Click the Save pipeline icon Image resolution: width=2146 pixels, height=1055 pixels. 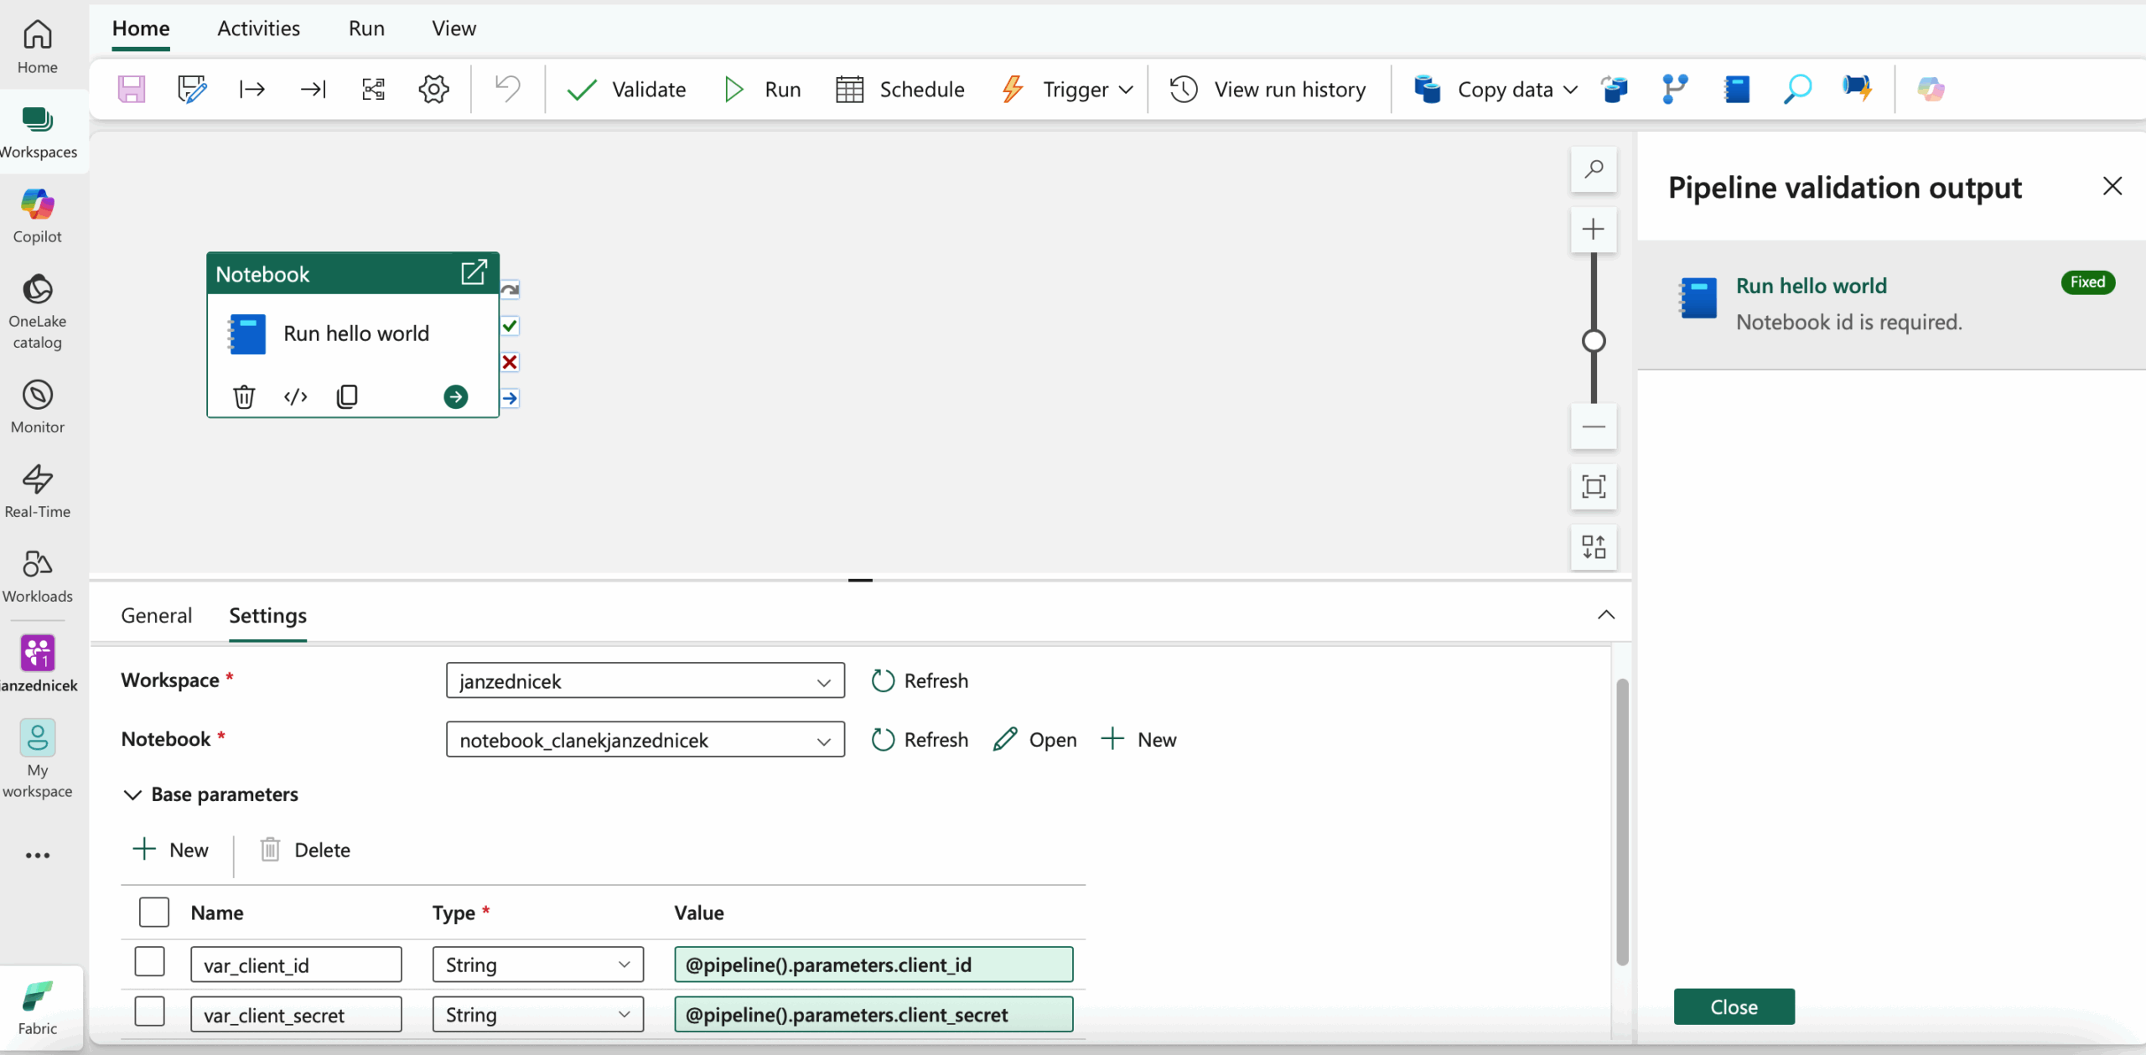click(x=132, y=89)
